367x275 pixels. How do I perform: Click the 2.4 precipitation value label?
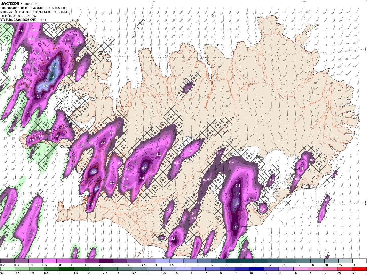[91, 204]
